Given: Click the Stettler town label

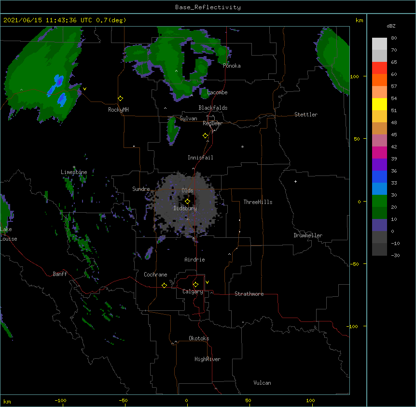Looking at the screenshot, I should click(306, 115).
